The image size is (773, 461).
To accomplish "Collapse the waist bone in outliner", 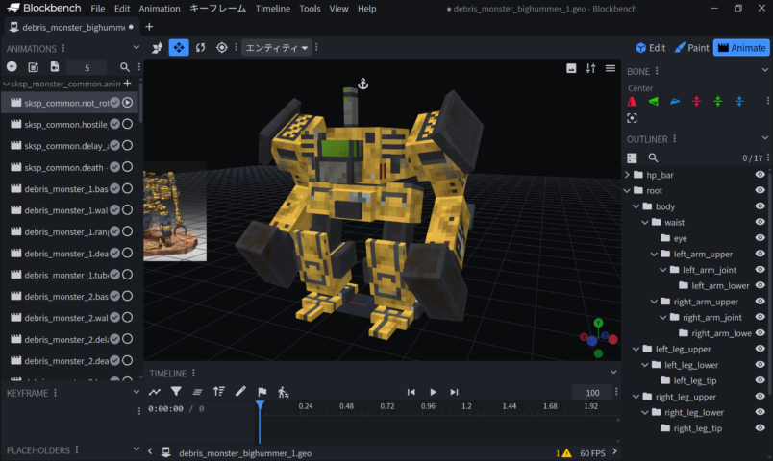I will (645, 222).
